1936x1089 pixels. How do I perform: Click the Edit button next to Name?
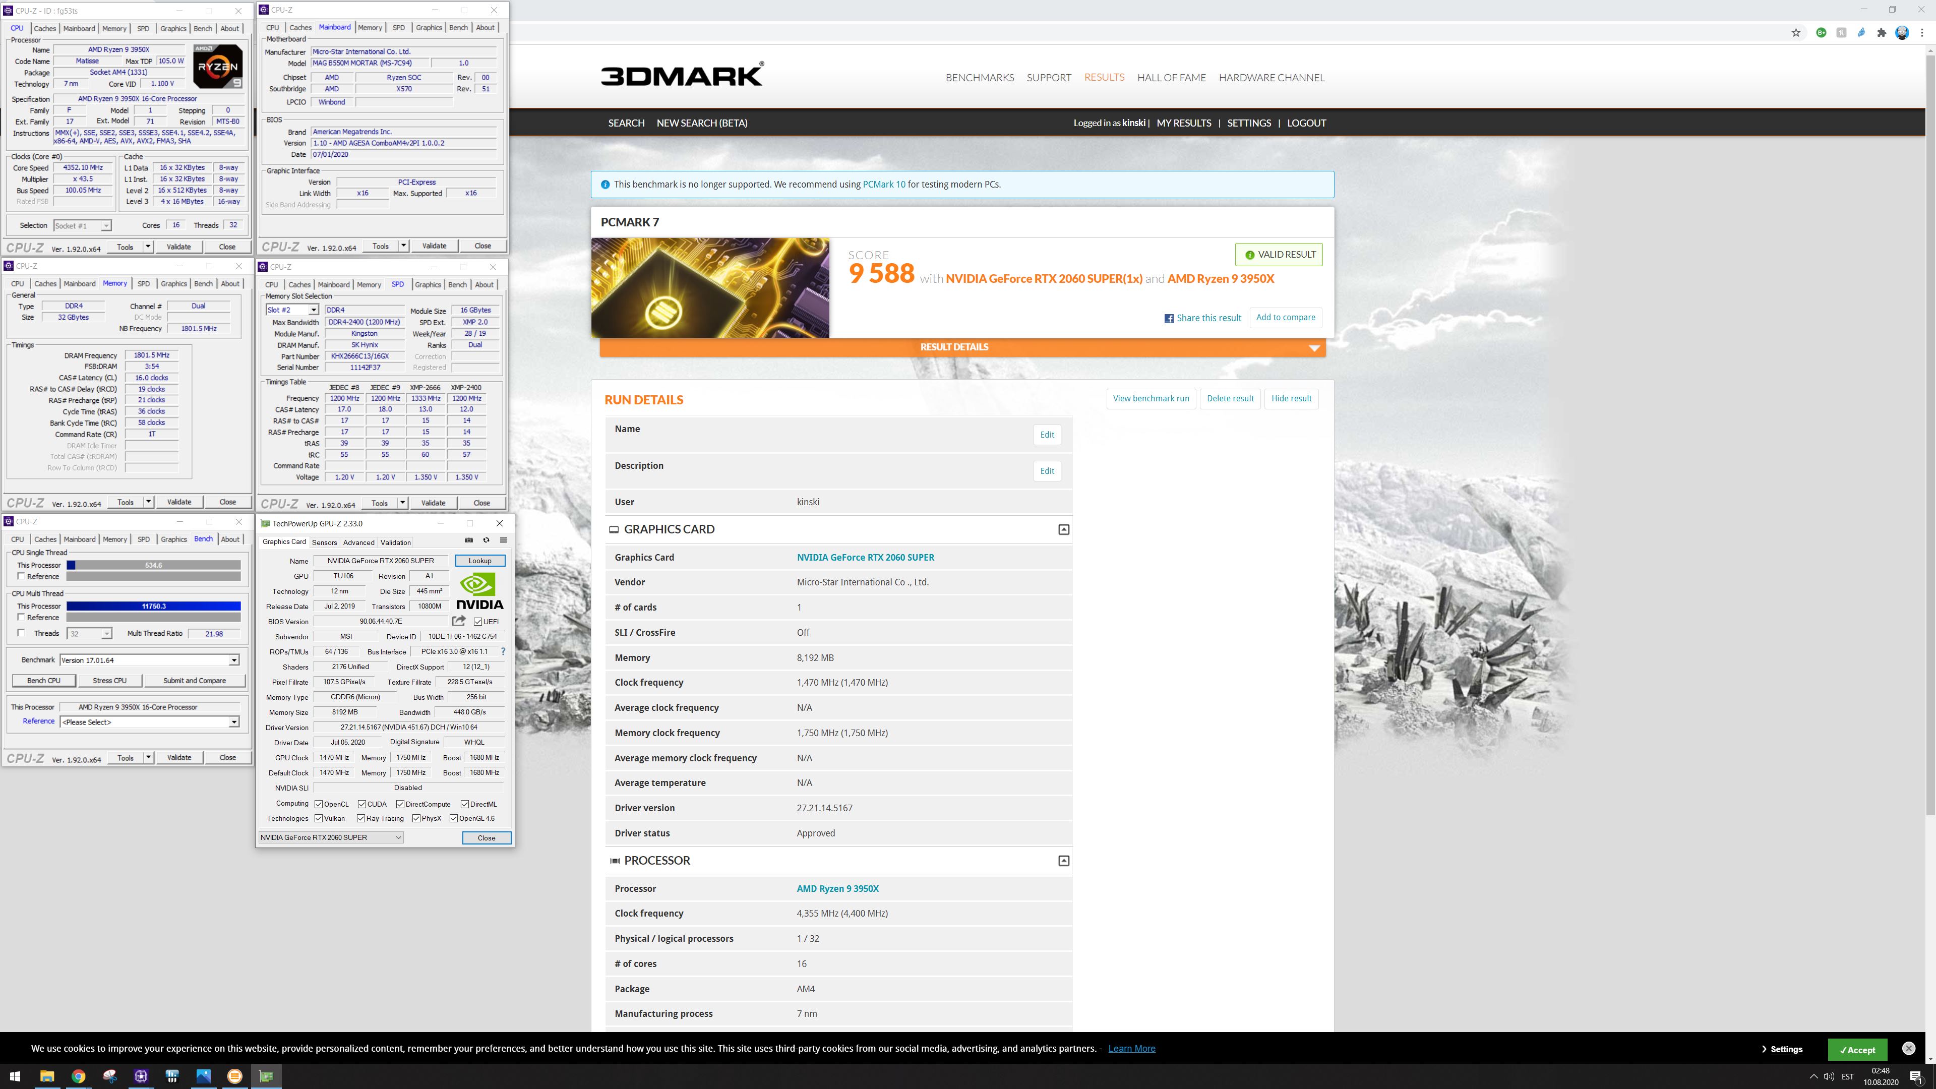pyautogui.click(x=1047, y=435)
